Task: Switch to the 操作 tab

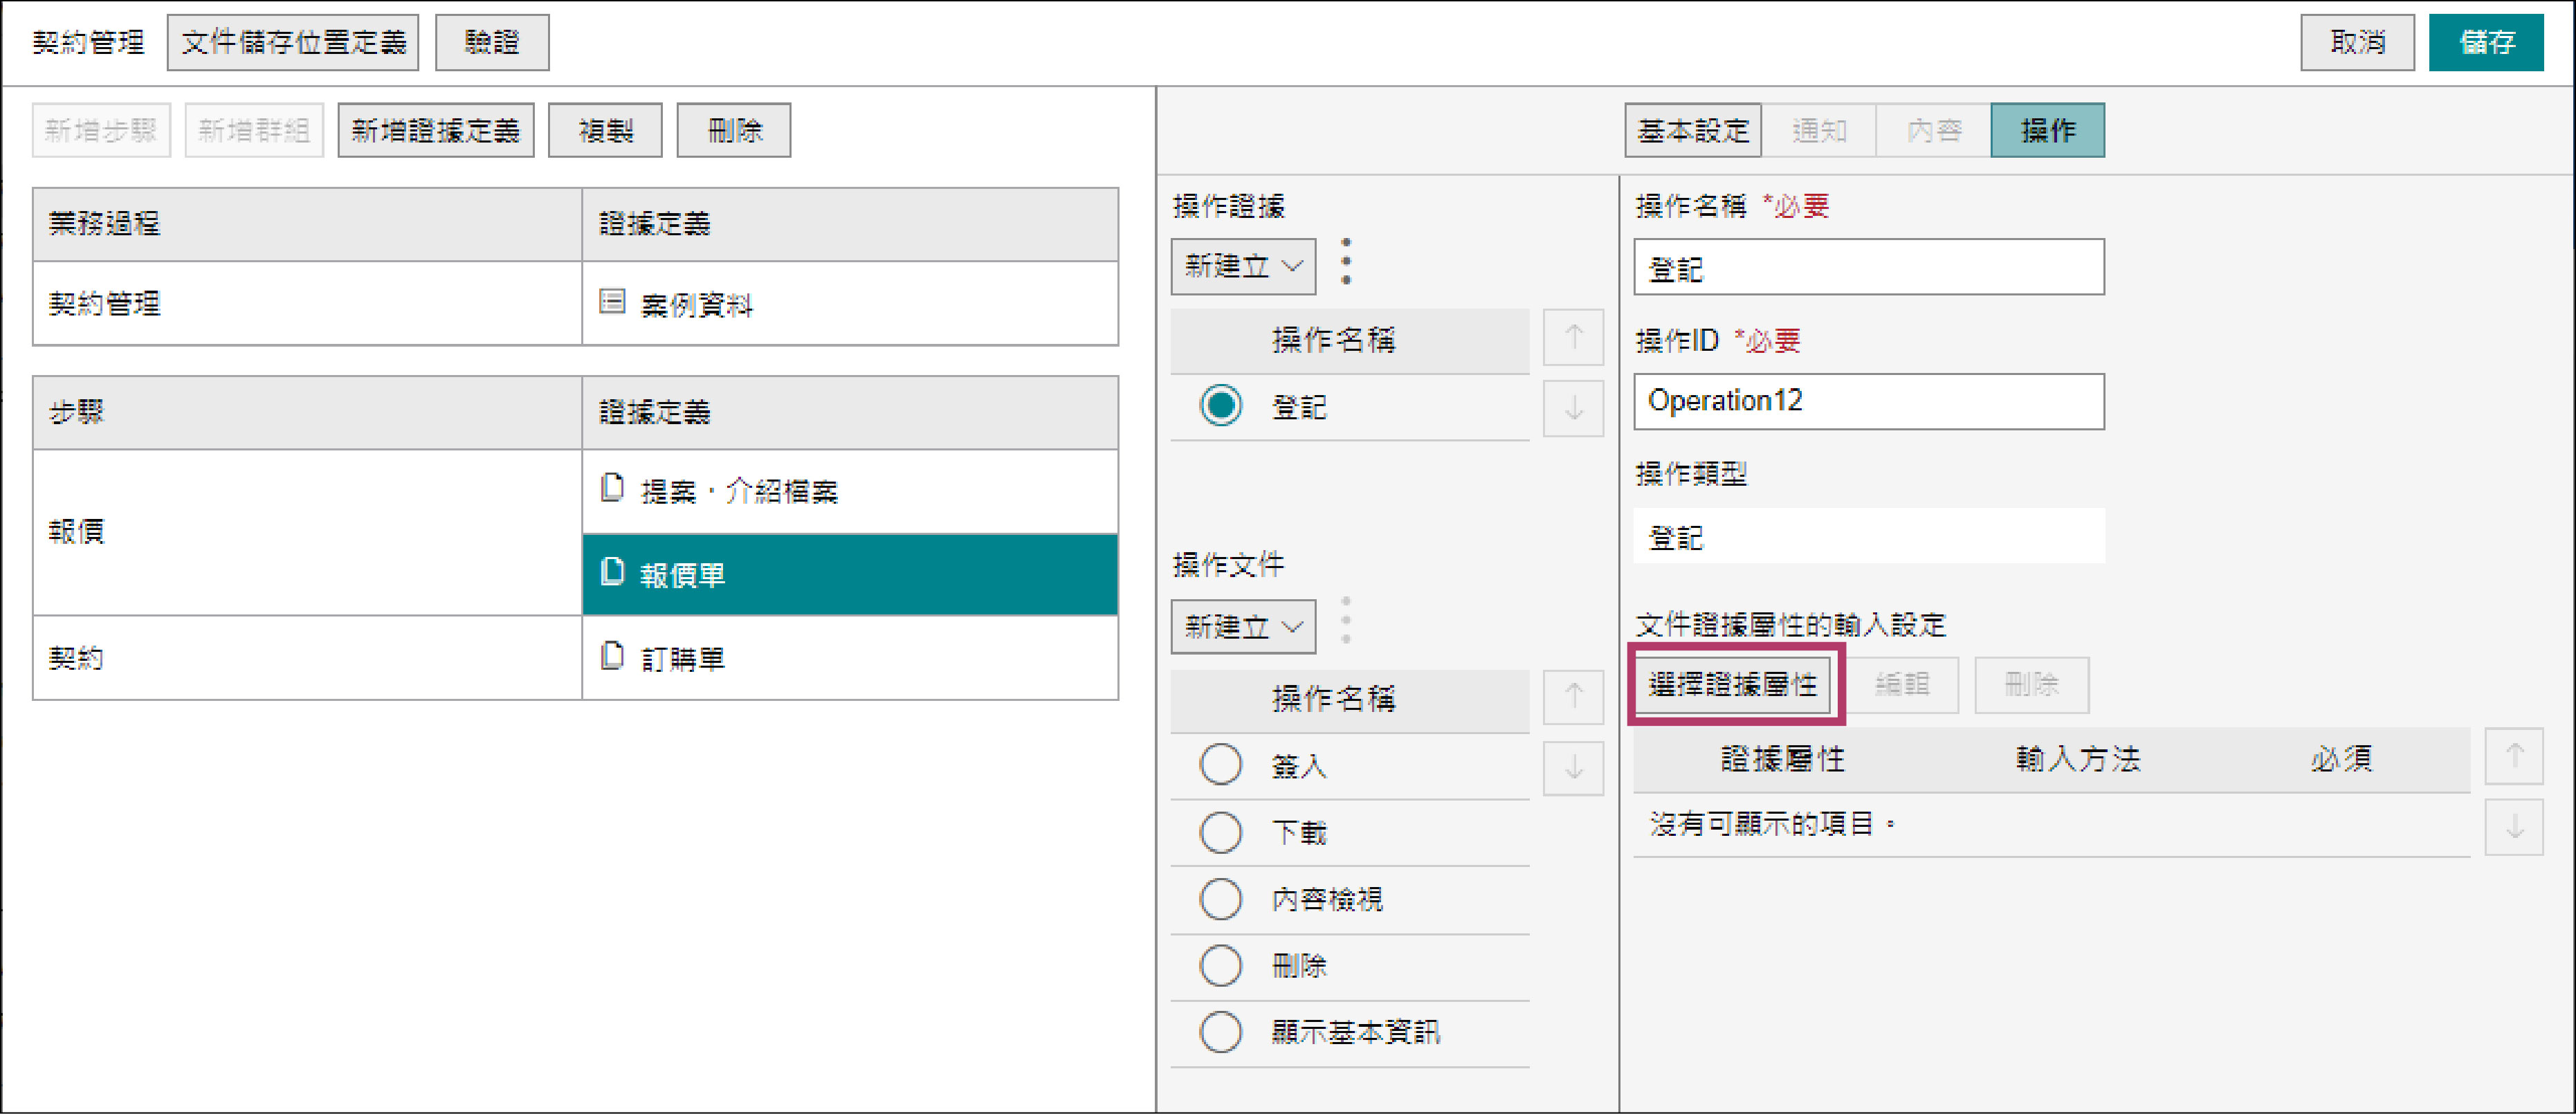Action: pyautogui.click(x=2047, y=130)
